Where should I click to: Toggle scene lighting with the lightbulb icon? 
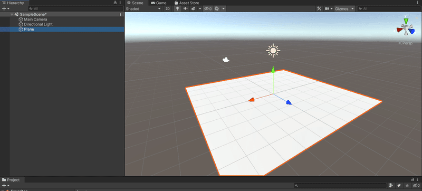[x=177, y=8]
